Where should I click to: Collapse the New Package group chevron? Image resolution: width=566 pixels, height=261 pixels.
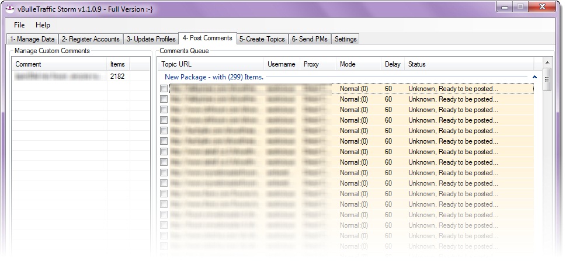coord(534,77)
